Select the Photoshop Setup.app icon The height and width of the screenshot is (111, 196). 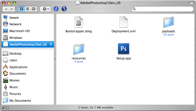pyautogui.click(x=124, y=49)
